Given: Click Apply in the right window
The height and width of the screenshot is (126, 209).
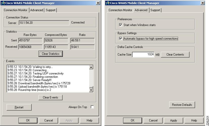Looking at the screenshot, I should tap(174, 120).
